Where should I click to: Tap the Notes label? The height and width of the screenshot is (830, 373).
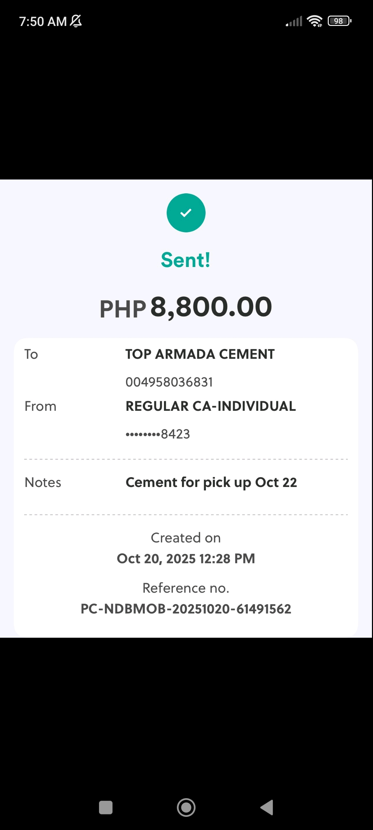click(43, 482)
